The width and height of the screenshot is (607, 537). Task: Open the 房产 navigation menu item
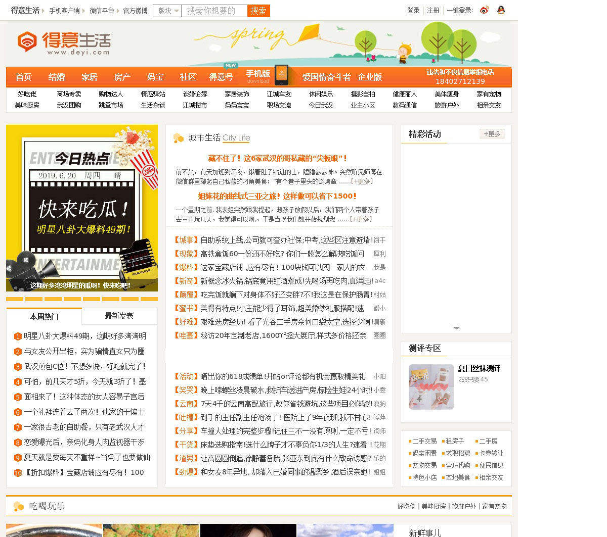[122, 77]
